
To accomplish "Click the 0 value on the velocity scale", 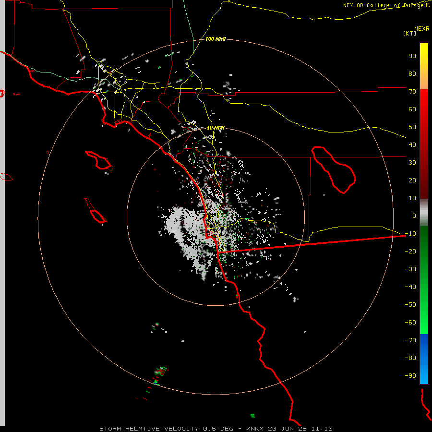I will pyautogui.click(x=414, y=216).
